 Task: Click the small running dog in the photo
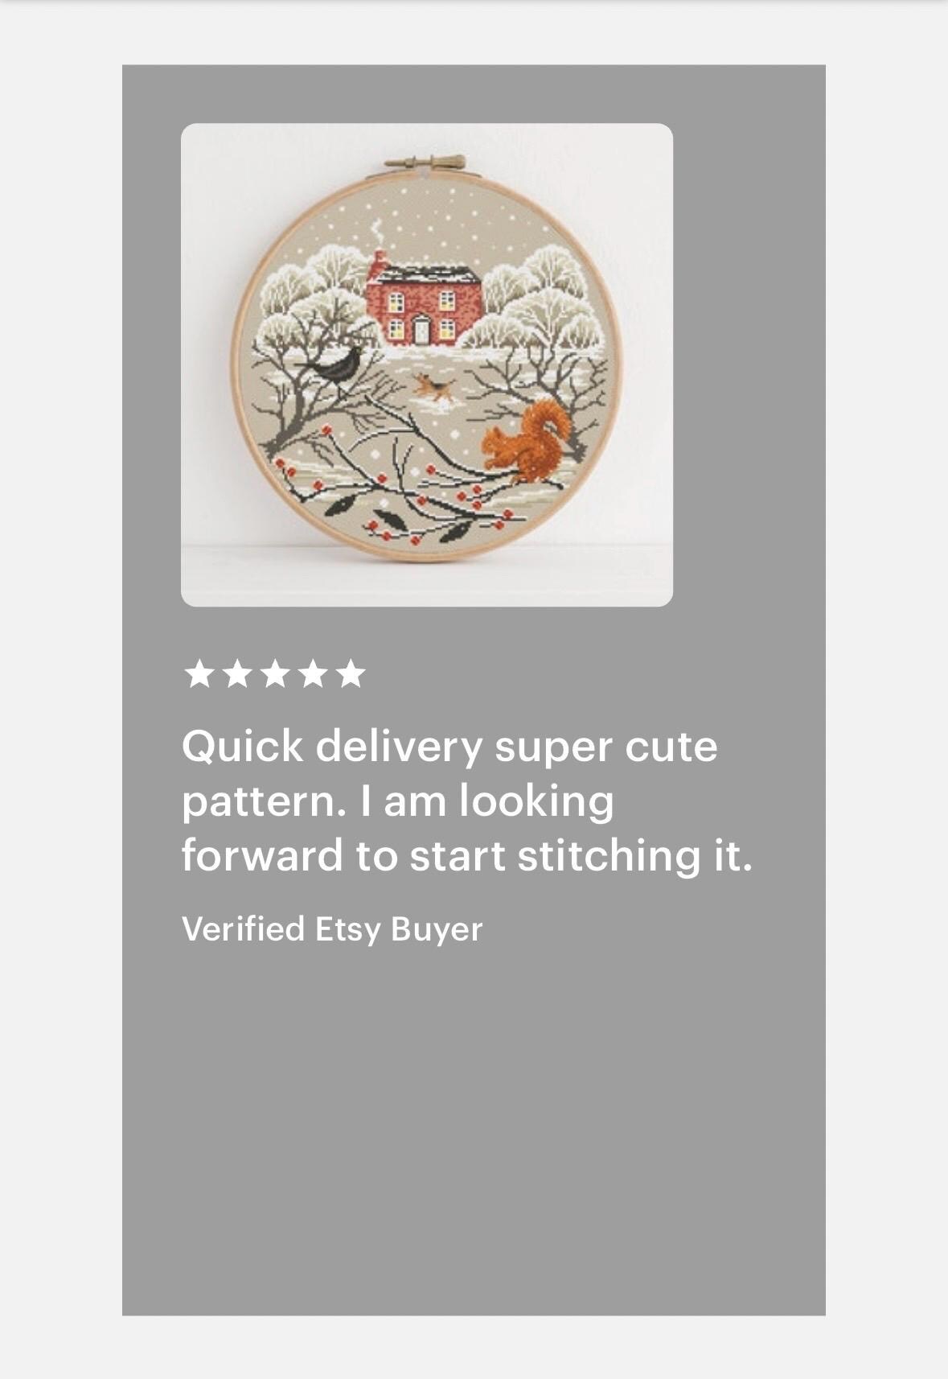pyautogui.click(x=434, y=388)
